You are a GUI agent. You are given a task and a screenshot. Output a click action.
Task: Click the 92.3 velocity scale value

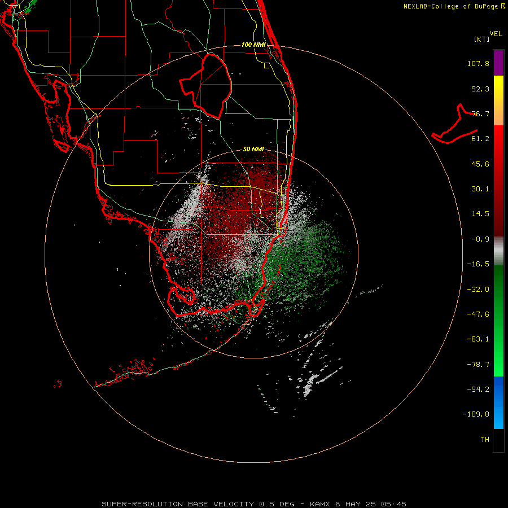pos(480,89)
